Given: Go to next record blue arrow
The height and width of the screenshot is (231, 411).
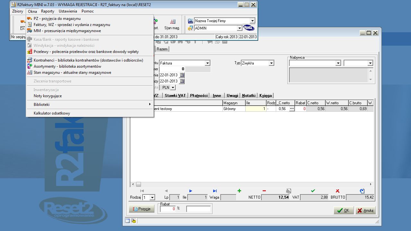Looking at the screenshot, I should pyautogui.click(x=191, y=191).
